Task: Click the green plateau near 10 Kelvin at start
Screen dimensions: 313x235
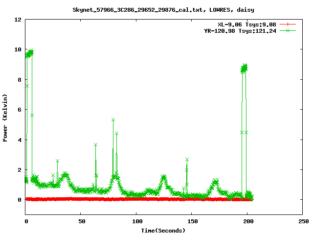Action: pyautogui.click(x=29, y=53)
